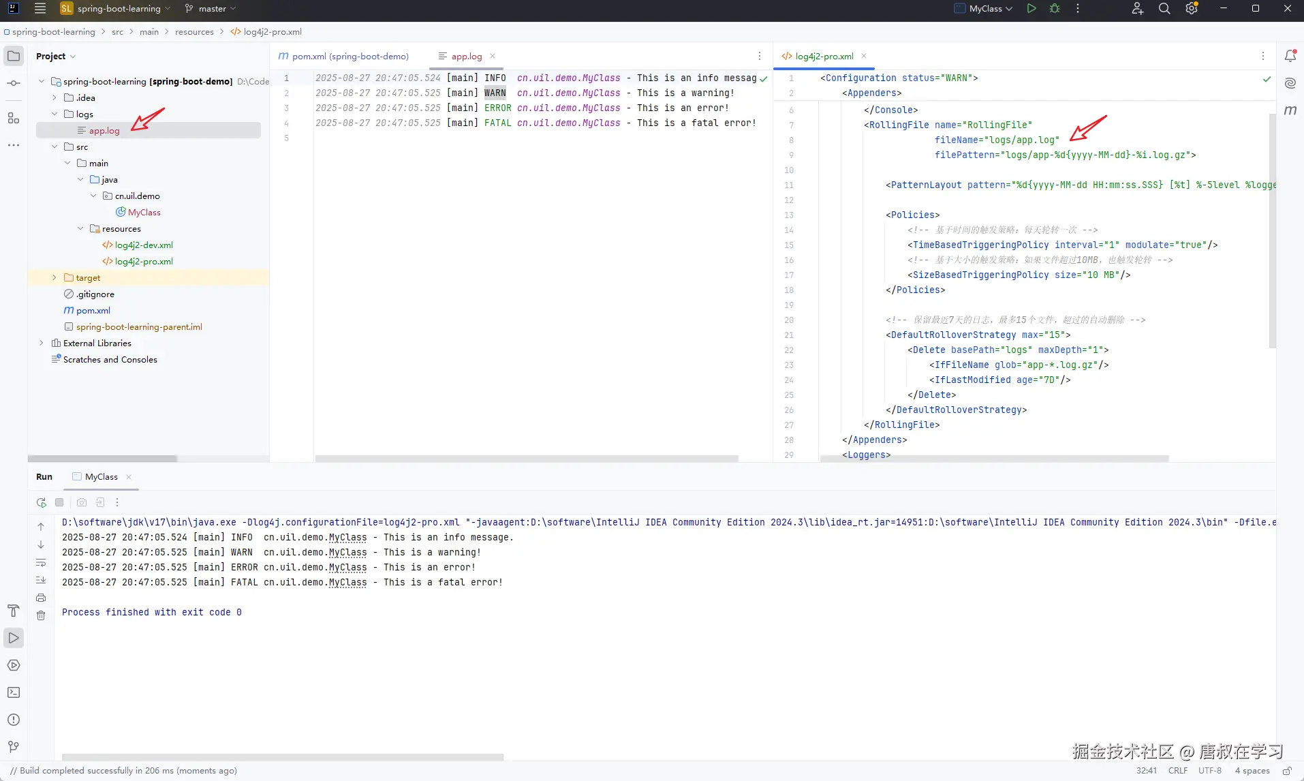Collapse the cn.uil.demo package
Screen dimensions: 1304x781
[x=93, y=196]
